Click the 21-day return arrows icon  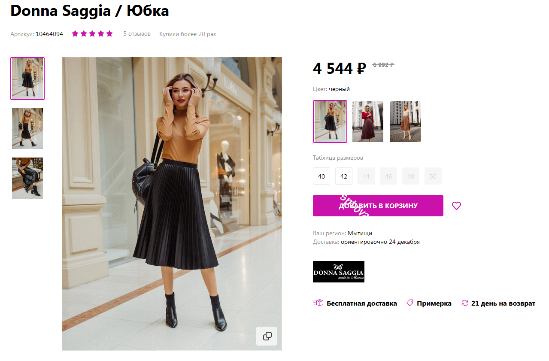pyautogui.click(x=464, y=303)
